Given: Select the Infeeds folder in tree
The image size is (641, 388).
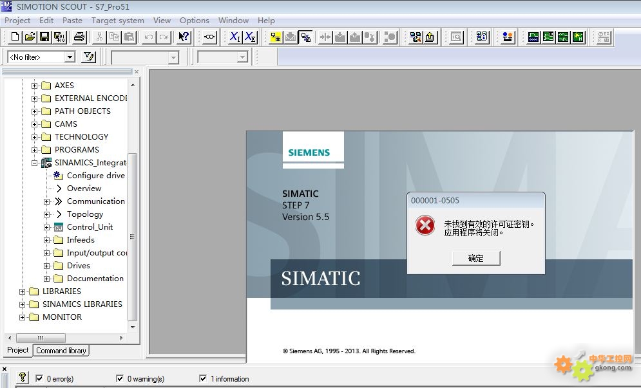Looking at the screenshot, I should (81, 240).
